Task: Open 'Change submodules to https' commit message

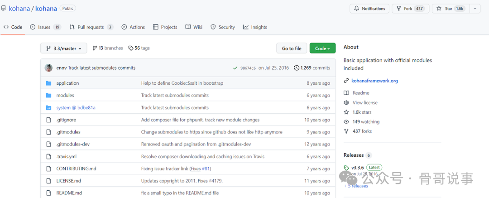Action: click(212, 132)
